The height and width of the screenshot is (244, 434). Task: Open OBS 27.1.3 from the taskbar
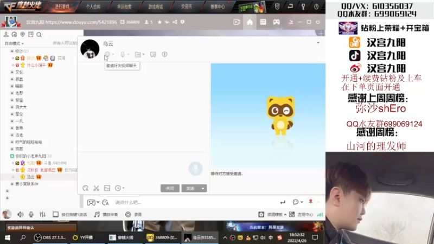pos(50,237)
